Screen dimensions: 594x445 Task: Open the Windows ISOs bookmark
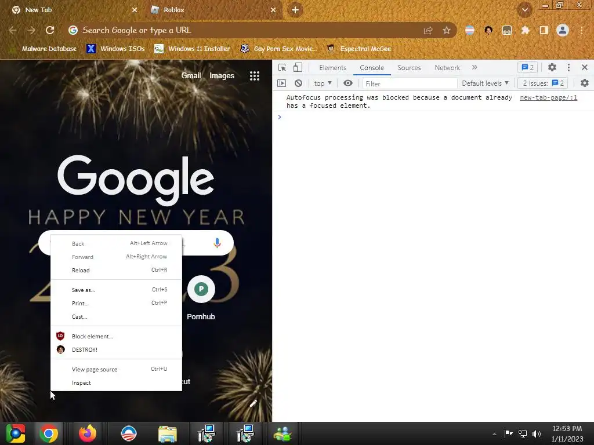[115, 49]
